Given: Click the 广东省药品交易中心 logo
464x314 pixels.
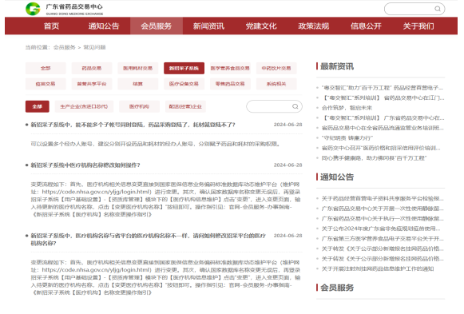Looking at the screenshot, I should coord(64,9).
